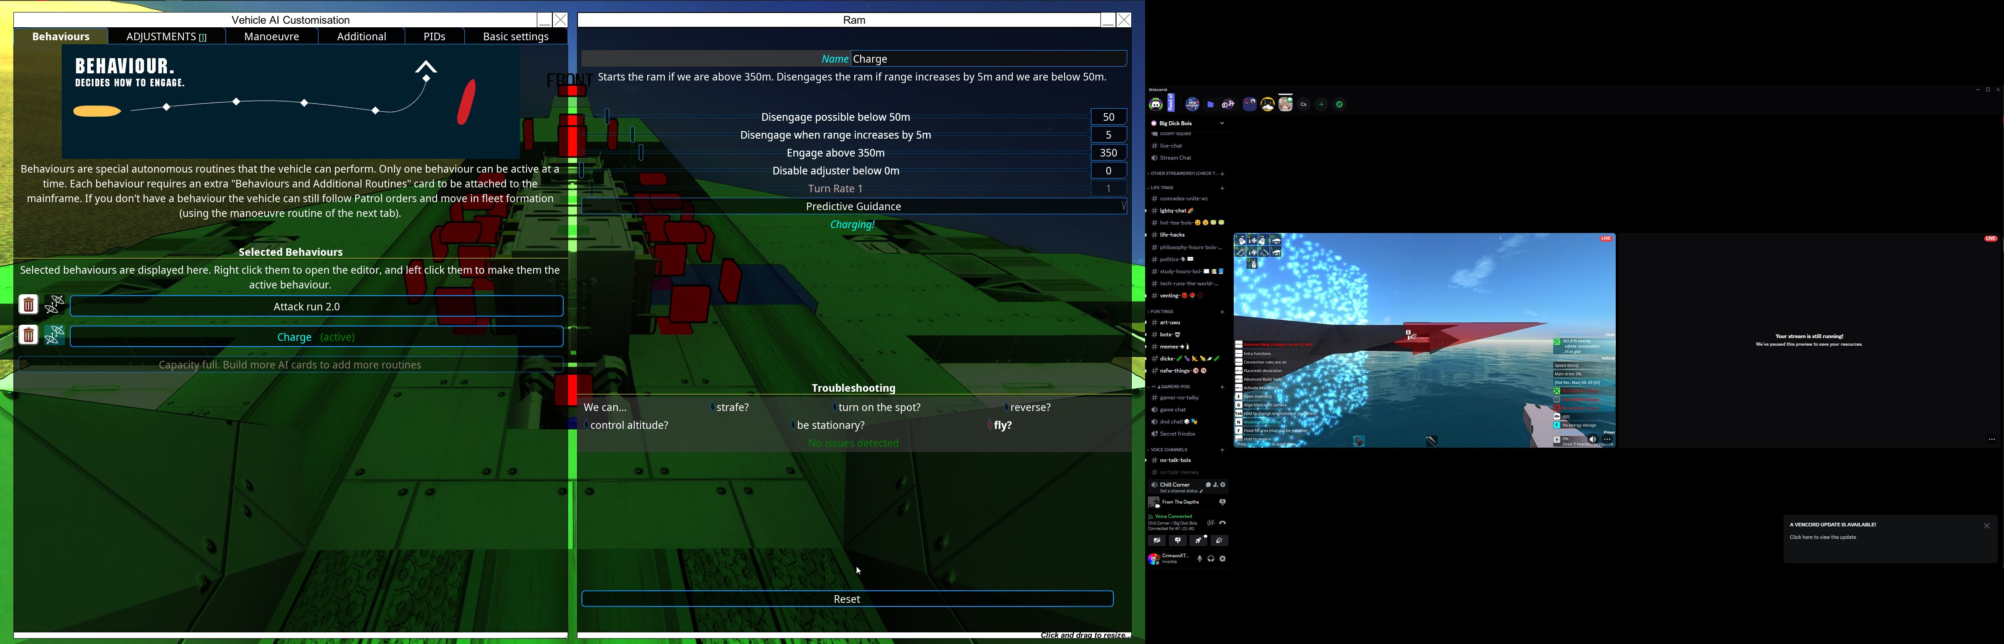Activate the Attack run 2.0 behaviour

click(317, 306)
